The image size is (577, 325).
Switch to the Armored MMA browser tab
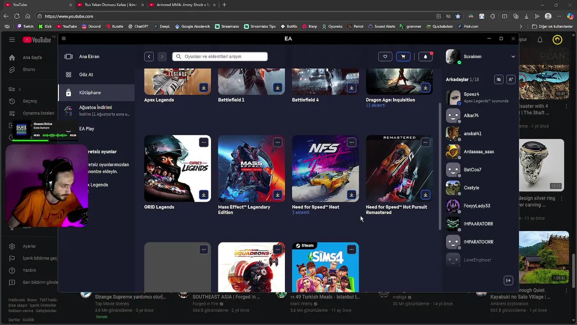[182, 5]
